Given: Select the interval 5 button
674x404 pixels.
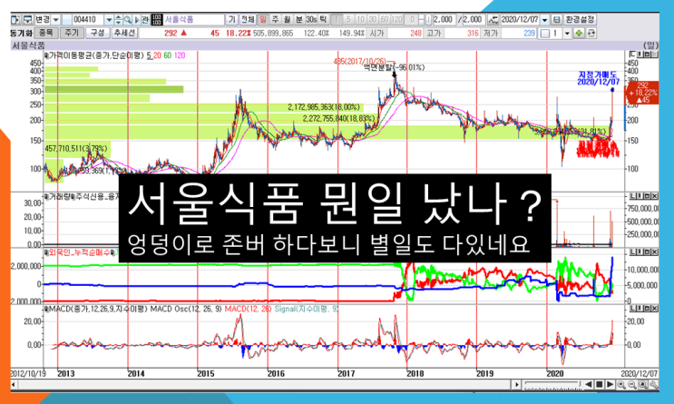Looking at the screenshot, I should pyautogui.click(x=348, y=20).
